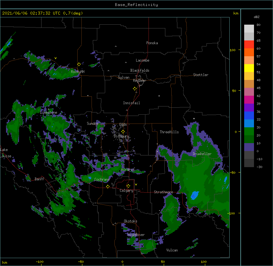The height and width of the screenshot is (266, 273).
Task: Click the dBZ legend heading
Action: point(257,17)
